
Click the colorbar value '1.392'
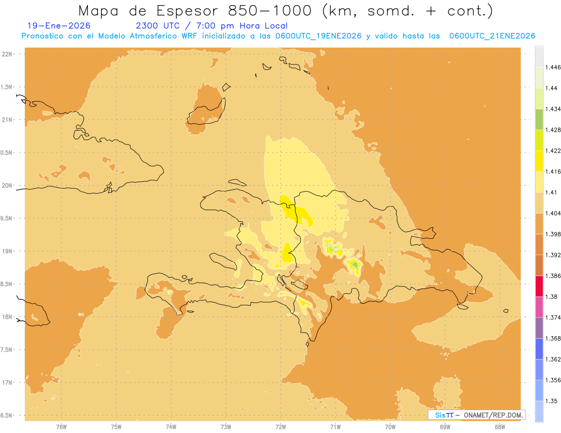point(553,255)
